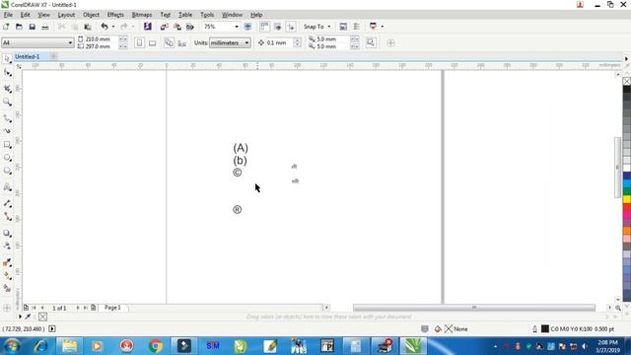Select the Connector tool
The height and width of the screenshot is (355, 631).
pyautogui.click(x=7, y=217)
